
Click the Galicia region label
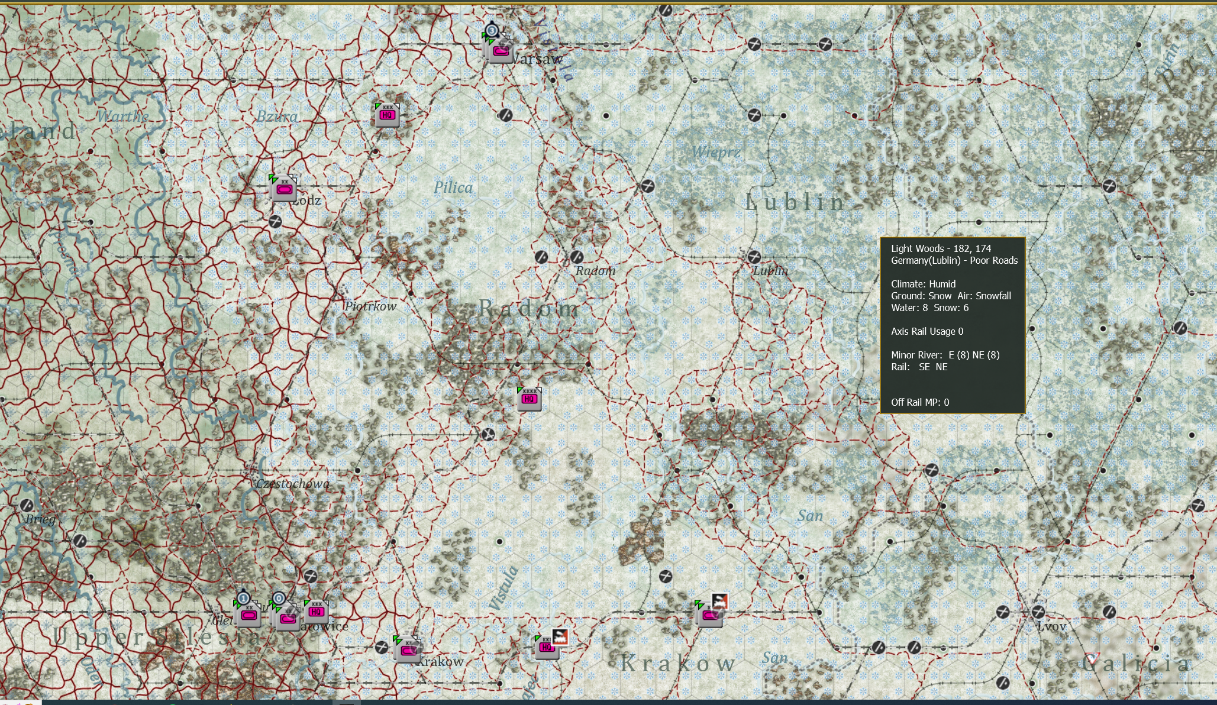[1137, 664]
